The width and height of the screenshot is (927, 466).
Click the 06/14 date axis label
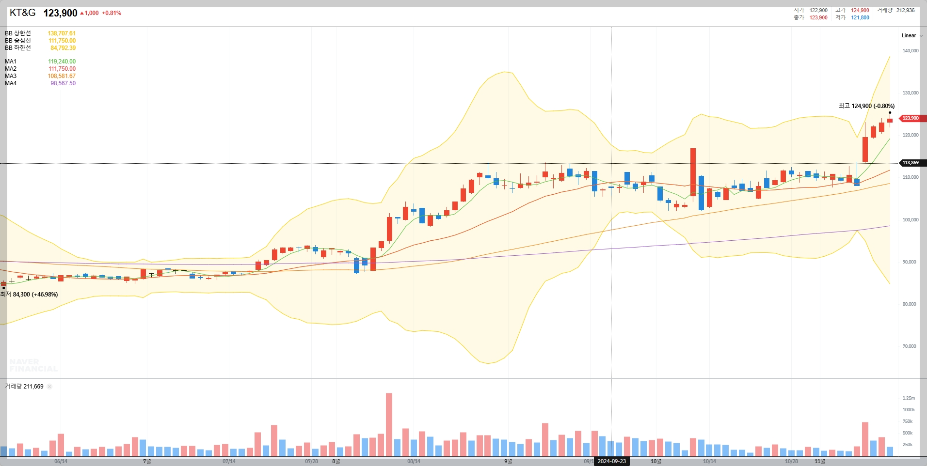[61, 462]
